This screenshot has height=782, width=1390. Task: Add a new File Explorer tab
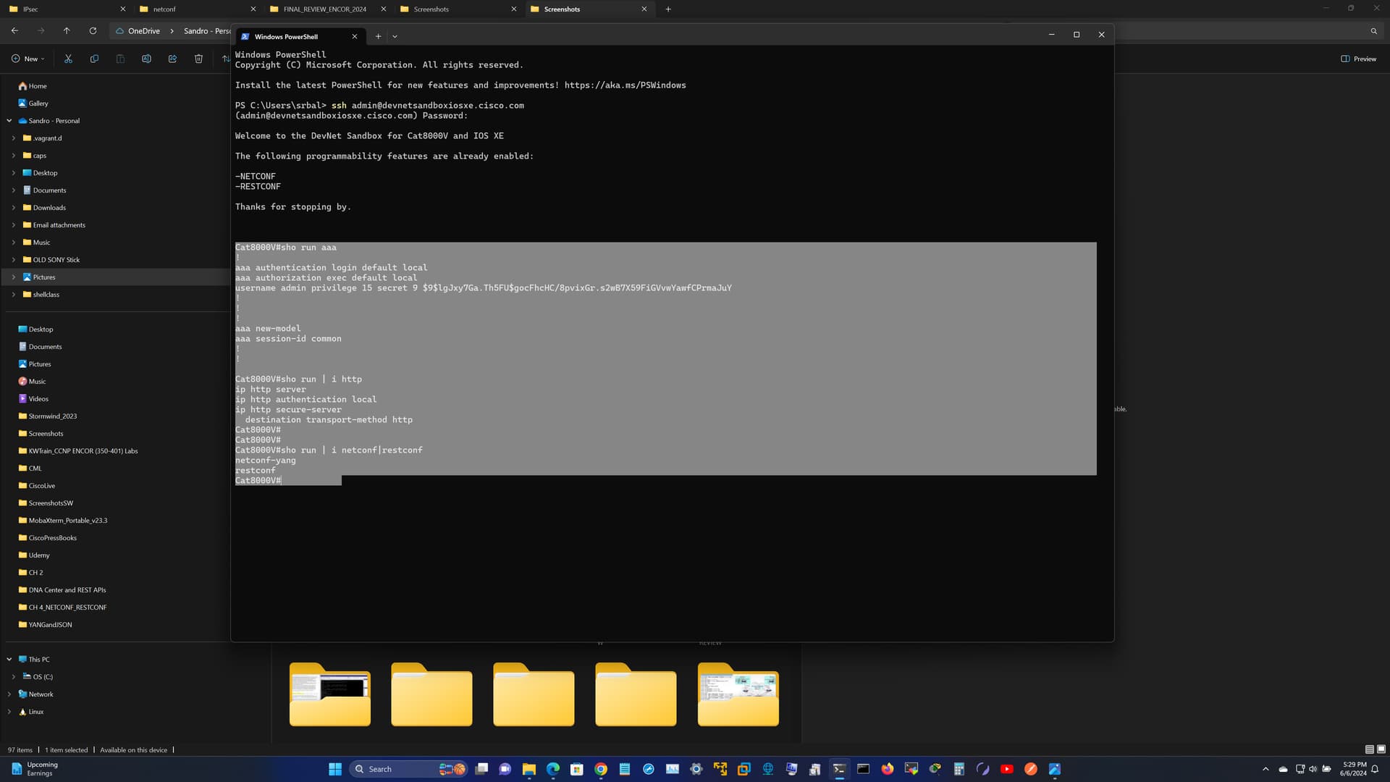(x=668, y=9)
